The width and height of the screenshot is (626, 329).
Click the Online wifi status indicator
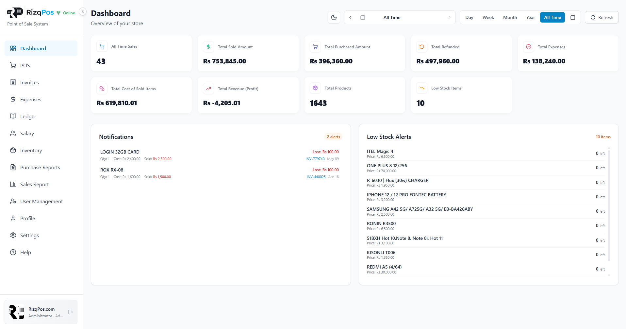click(65, 13)
